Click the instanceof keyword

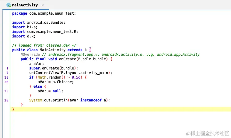point(91,100)
